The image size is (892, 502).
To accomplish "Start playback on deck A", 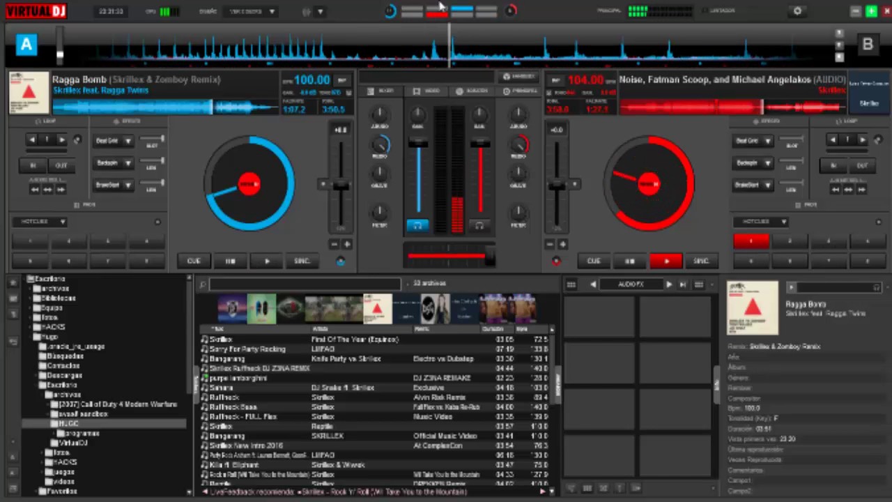I will tap(267, 261).
